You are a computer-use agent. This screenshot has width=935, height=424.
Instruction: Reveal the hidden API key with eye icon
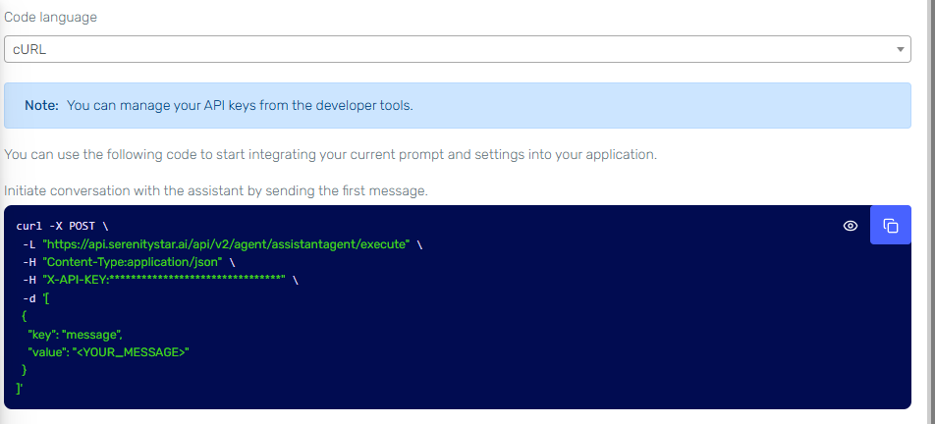point(851,226)
